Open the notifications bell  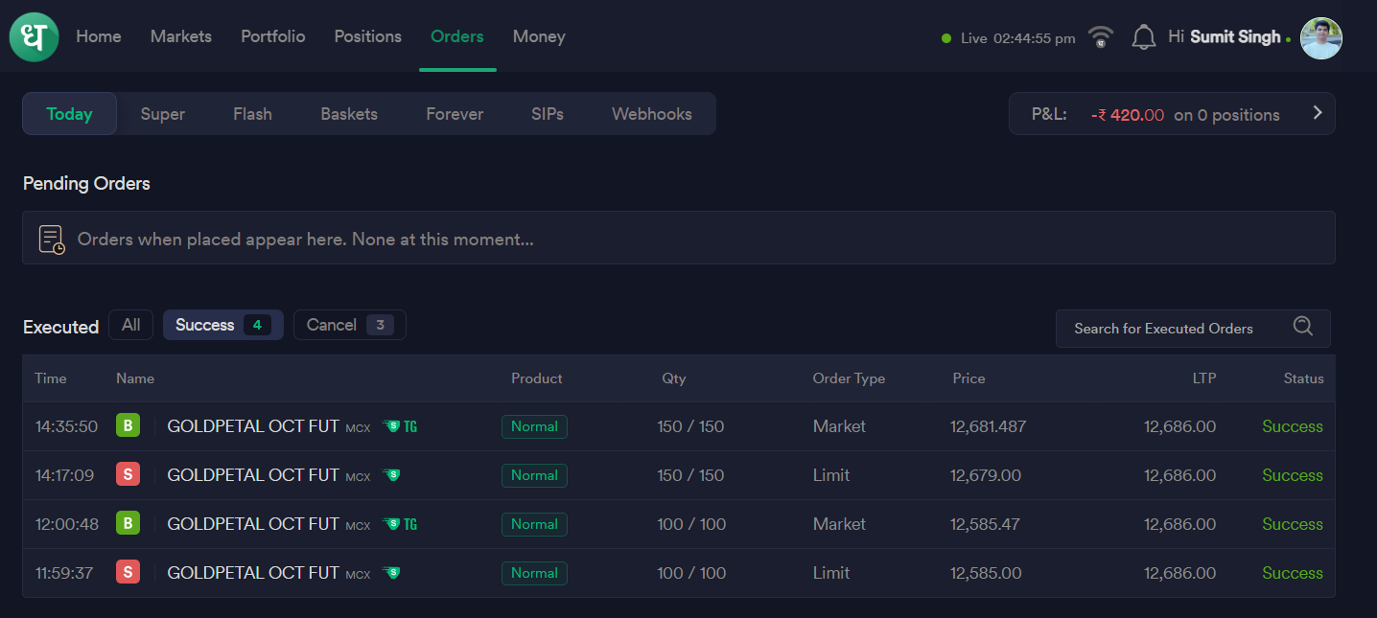(x=1143, y=37)
